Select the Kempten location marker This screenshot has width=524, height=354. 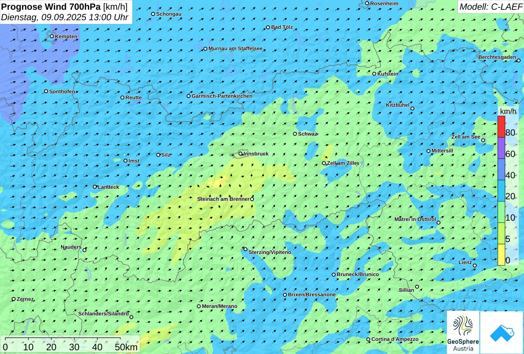(52, 36)
